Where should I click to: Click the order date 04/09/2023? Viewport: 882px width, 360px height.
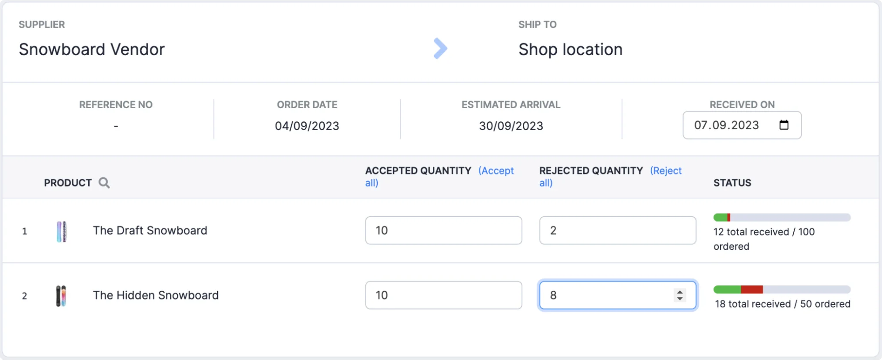tap(307, 126)
